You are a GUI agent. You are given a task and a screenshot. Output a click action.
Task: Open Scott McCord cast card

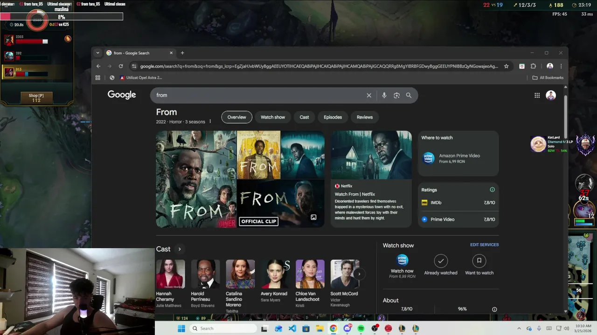click(x=345, y=284)
